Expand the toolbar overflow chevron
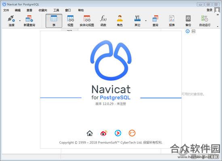This screenshot has height=161, width=222. click(x=218, y=14)
